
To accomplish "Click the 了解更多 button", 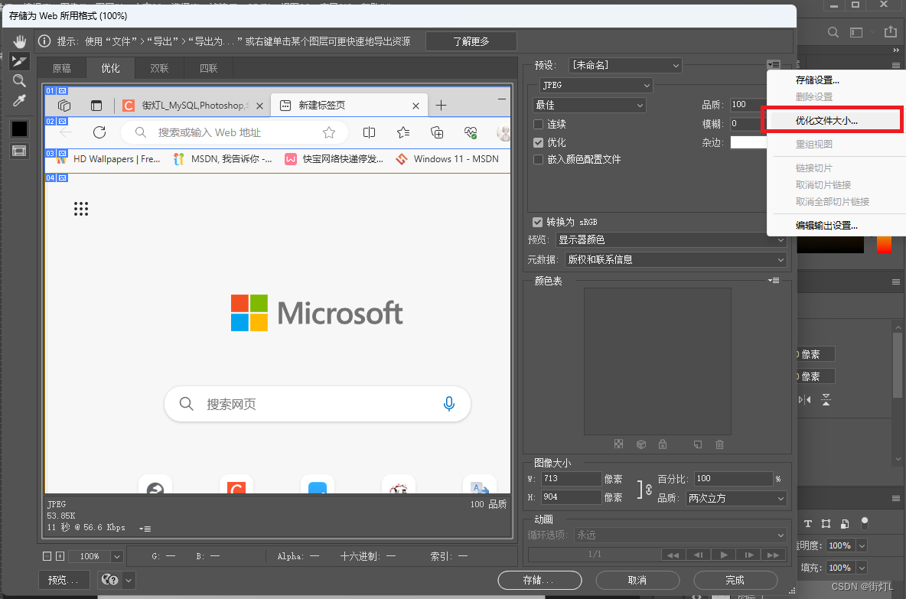I will point(471,41).
